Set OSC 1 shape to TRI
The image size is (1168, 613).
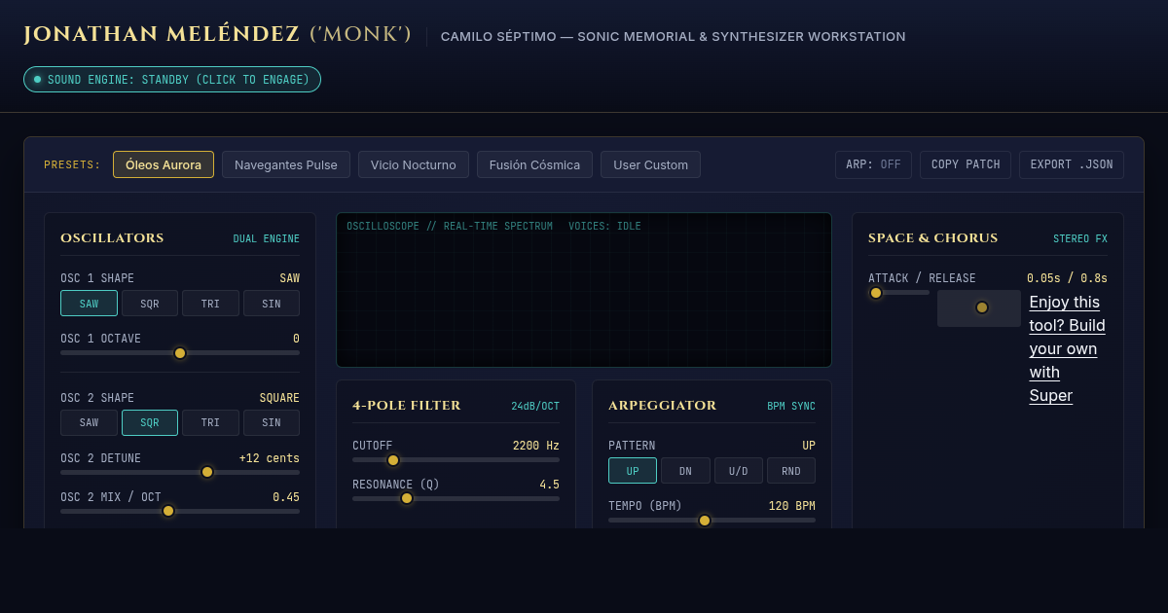click(210, 304)
